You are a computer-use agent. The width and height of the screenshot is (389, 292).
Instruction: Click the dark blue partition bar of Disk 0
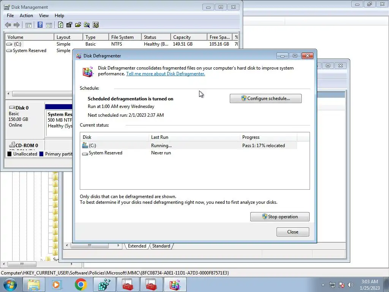59,107
